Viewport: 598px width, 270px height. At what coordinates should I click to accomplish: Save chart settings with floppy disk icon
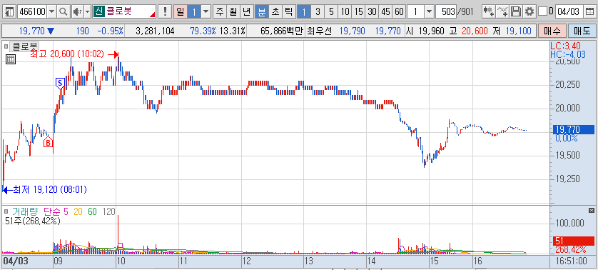point(516,12)
